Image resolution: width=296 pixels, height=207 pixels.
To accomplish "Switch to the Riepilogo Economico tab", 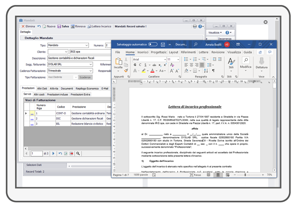I will (87, 88).
